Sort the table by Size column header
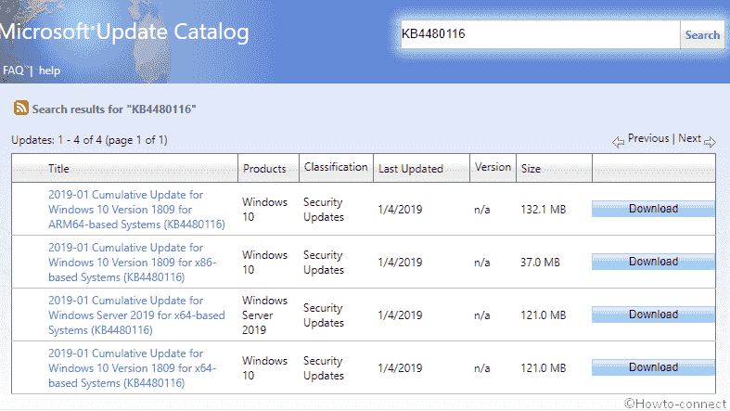Screen dimensions: 730x411 pyautogui.click(x=531, y=169)
